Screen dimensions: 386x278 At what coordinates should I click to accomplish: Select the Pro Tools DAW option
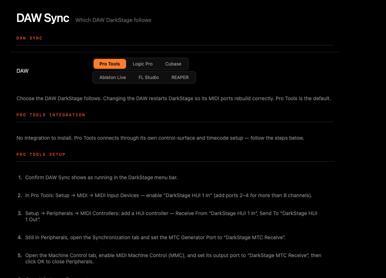(x=110, y=64)
